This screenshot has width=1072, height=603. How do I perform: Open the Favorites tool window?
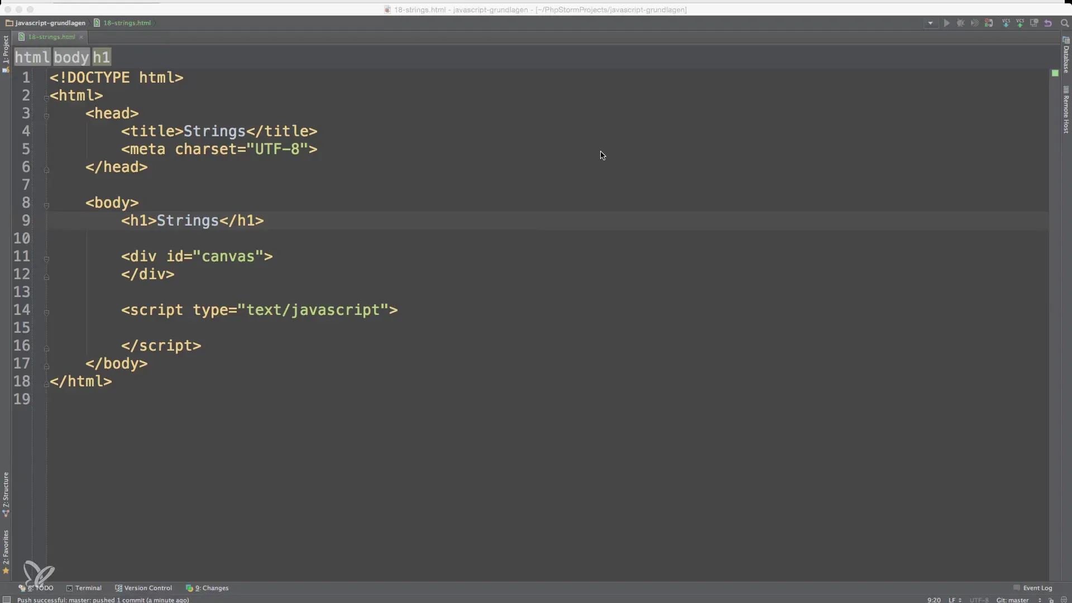coord(6,552)
